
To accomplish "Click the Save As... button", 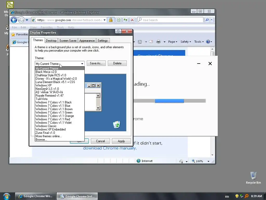I will (96, 63).
